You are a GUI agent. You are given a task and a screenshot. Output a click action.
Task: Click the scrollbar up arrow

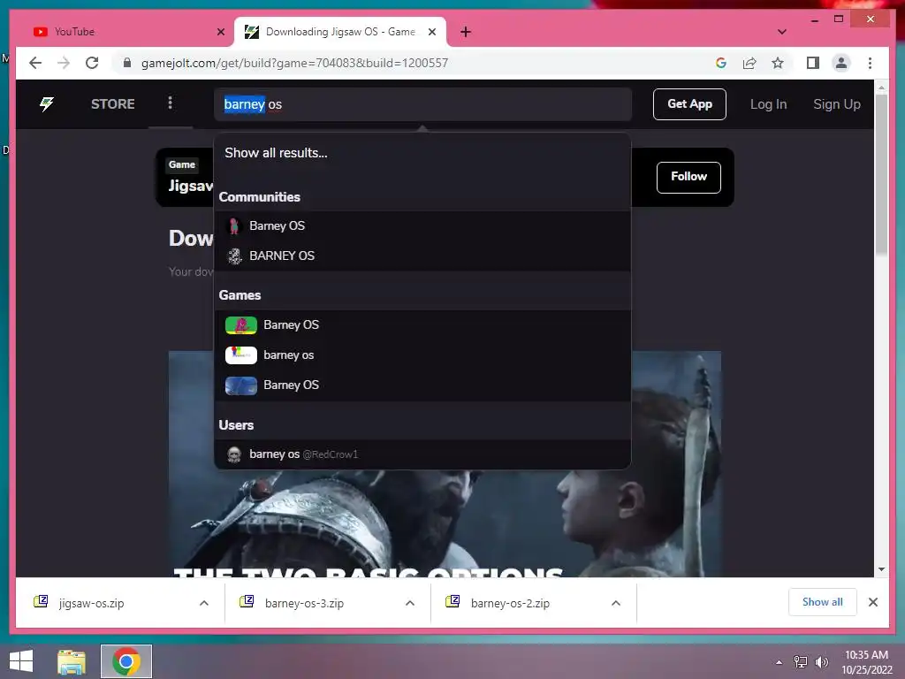(881, 88)
